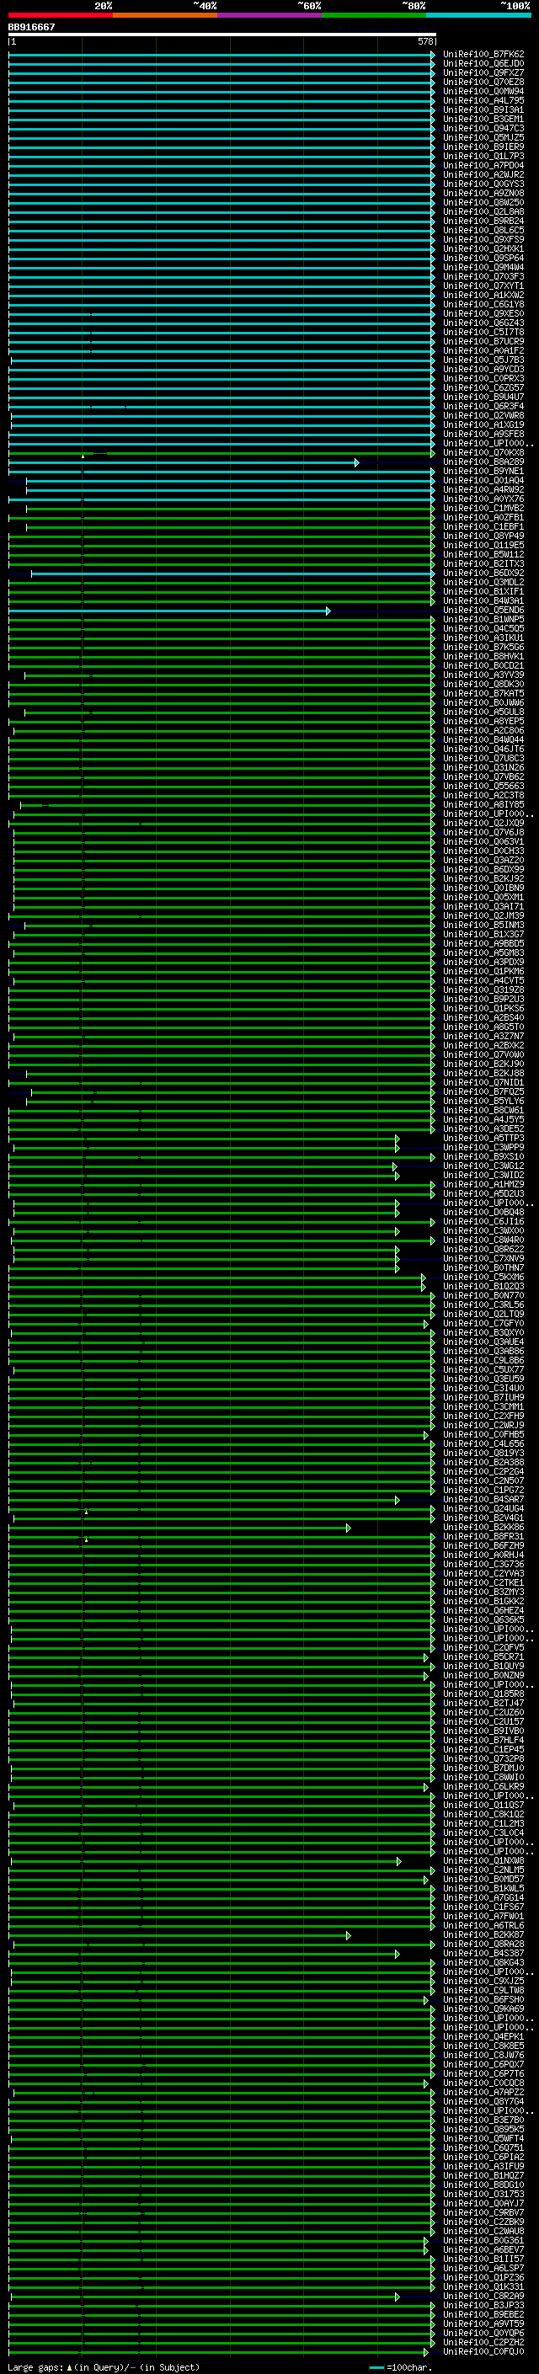Open hit UniRef100_B7FK62
This screenshot has width=539, height=2374.
[x=483, y=55]
